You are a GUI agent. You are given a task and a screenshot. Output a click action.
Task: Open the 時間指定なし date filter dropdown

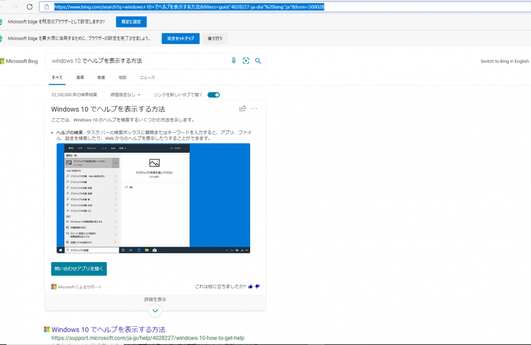125,95
